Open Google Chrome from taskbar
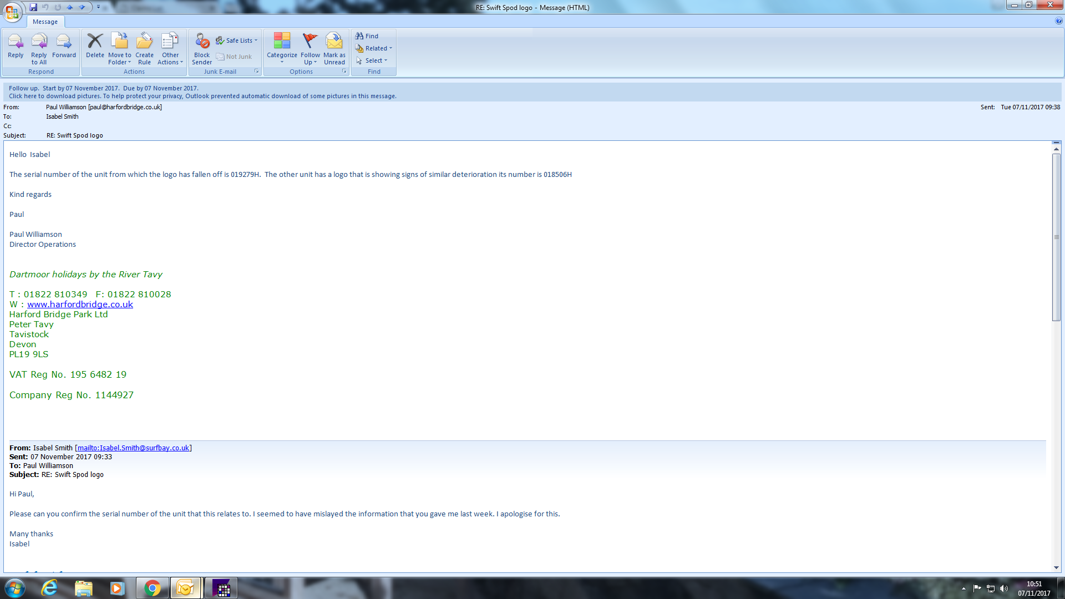This screenshot has width=1065, height=599. pos(152,588)
